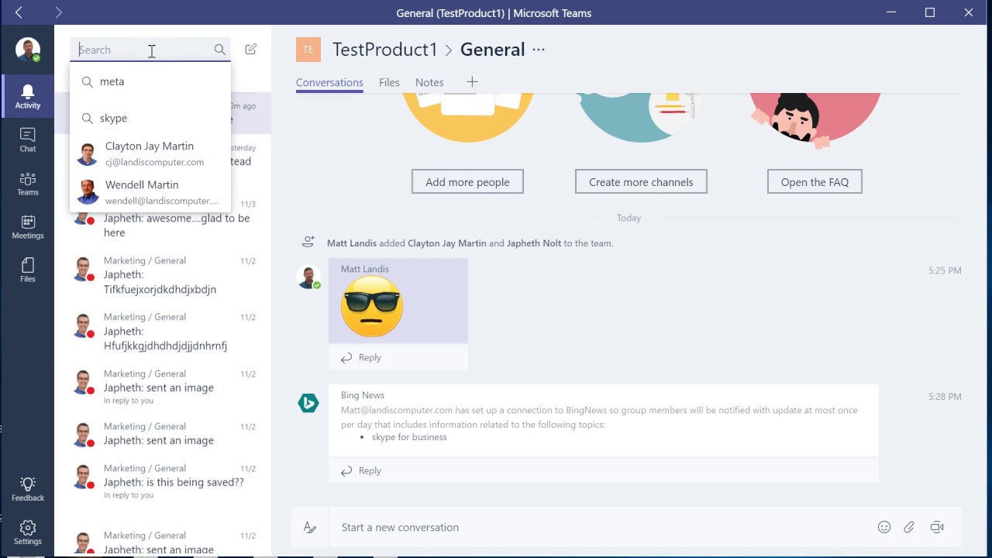
Task: Open the Activity bell in sidebar
Action: (28, 96)
